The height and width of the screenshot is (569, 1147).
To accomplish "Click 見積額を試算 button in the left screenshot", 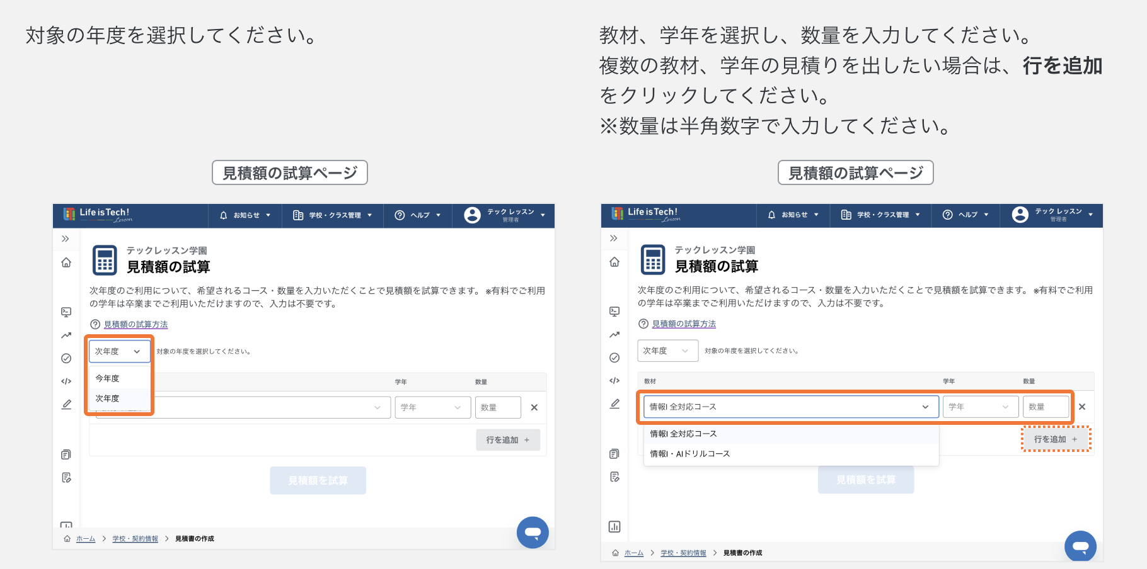I will 318,481.
